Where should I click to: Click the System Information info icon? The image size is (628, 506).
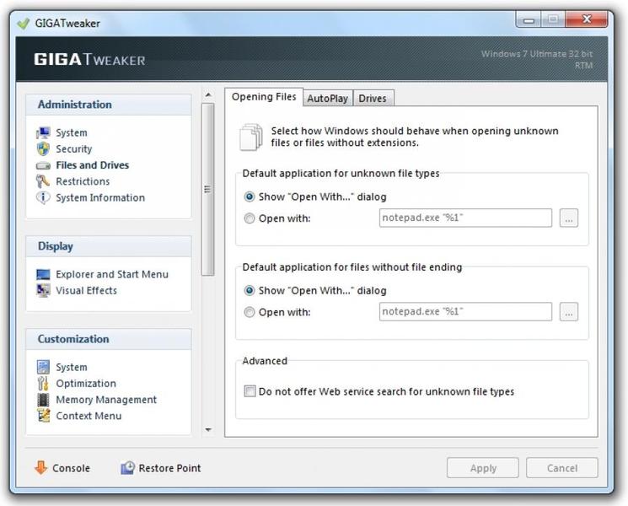coord(43,197)
